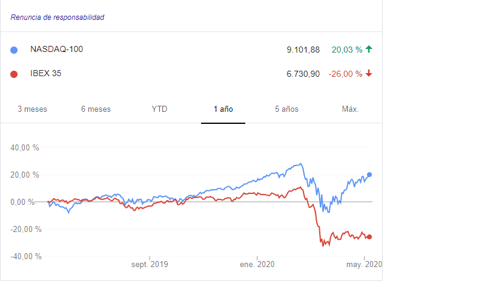Select the 3 meses time range tab

32,109
